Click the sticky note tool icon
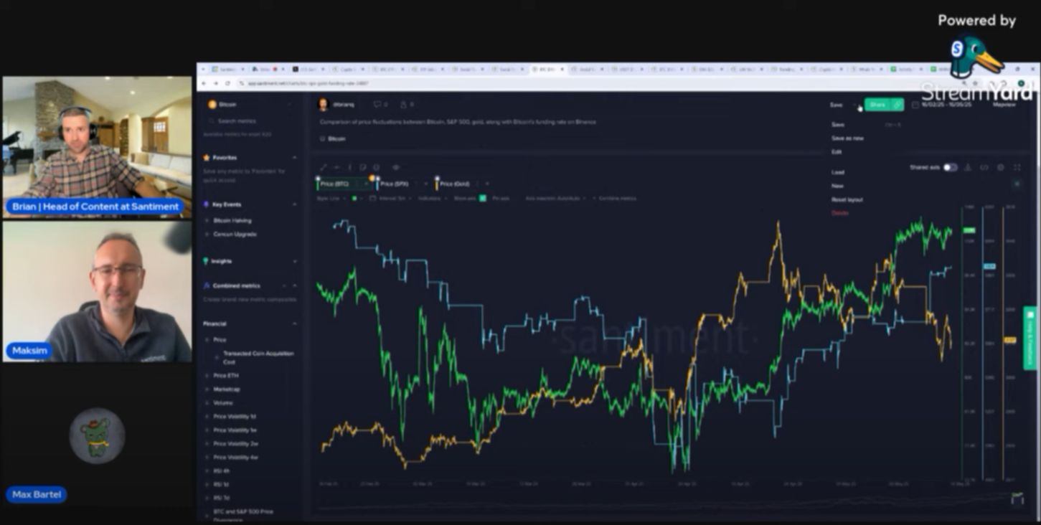 tap(363, 167)
